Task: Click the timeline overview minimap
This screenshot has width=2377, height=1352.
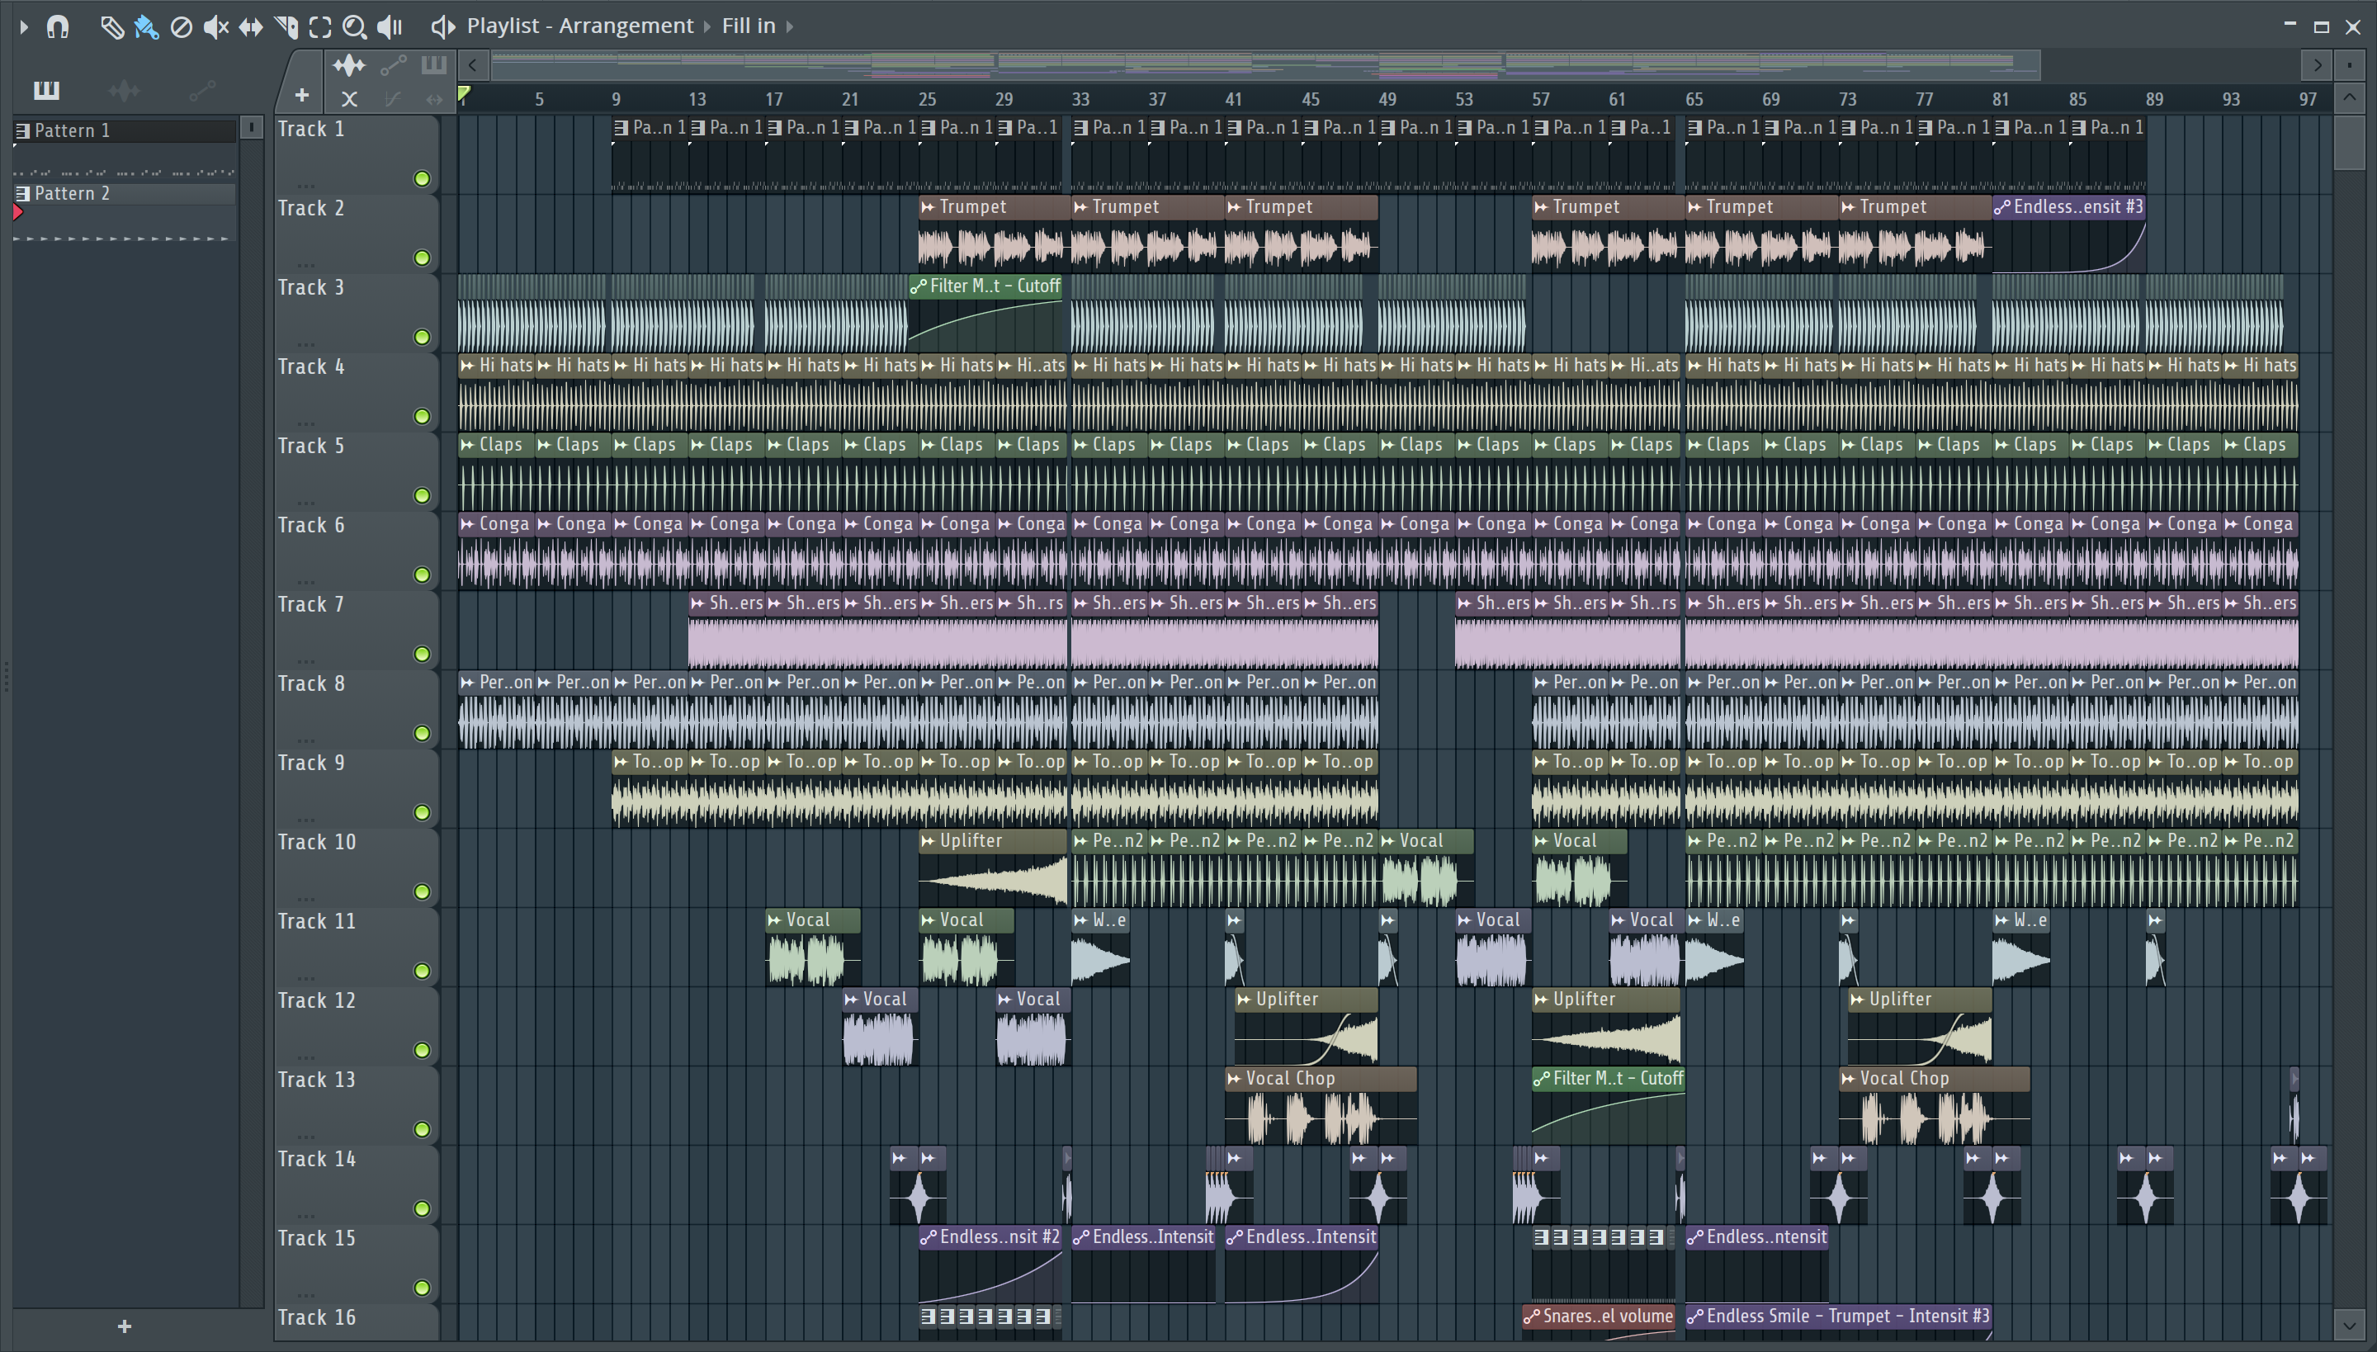Action: [1266, 64]
